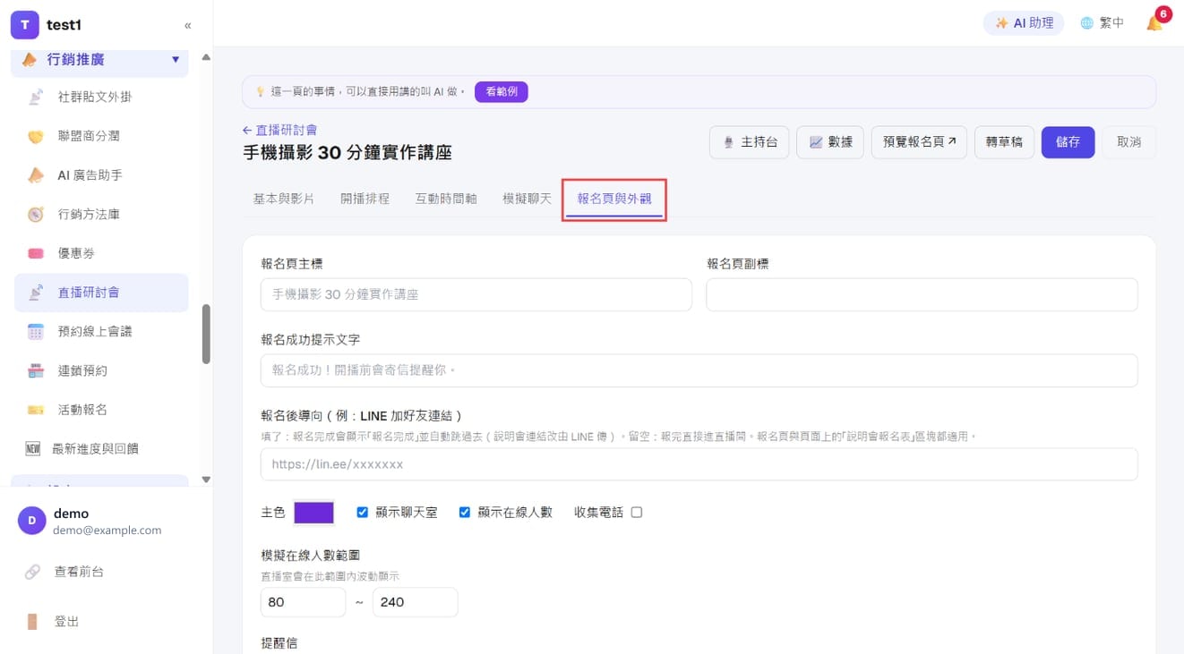This screenshot has height=654, width=1184.
Task: Open the notification bell with 6 alerts
Action: point(1155,22)
